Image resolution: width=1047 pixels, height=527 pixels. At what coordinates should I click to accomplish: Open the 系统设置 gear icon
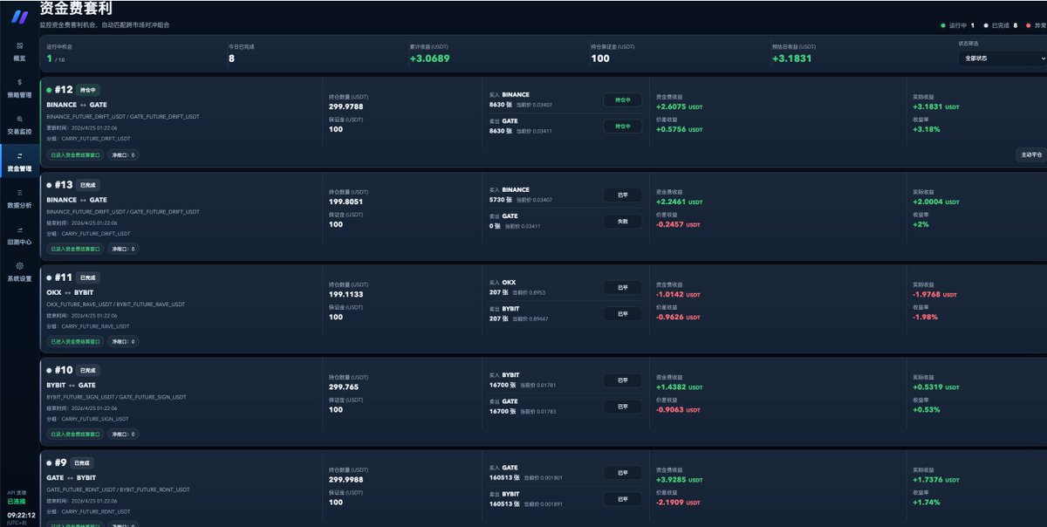(x=19, y=265)
